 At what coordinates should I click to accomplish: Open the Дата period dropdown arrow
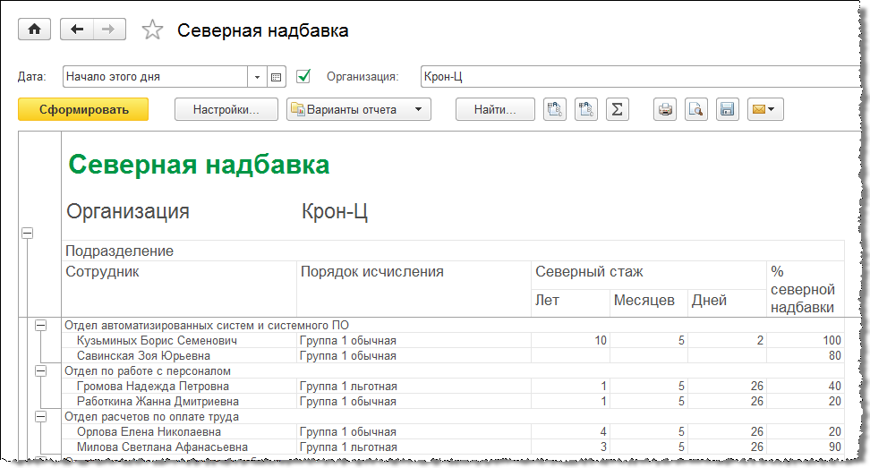[257, 77]
